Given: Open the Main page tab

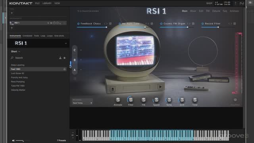Looking at the screenshot, I should pyautogui.click(x=185, y=11).
